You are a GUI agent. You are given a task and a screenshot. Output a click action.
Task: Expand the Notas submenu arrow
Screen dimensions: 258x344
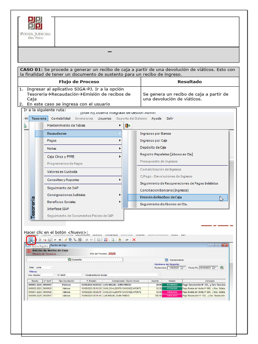pyautogui.click(x=120, y=148)
